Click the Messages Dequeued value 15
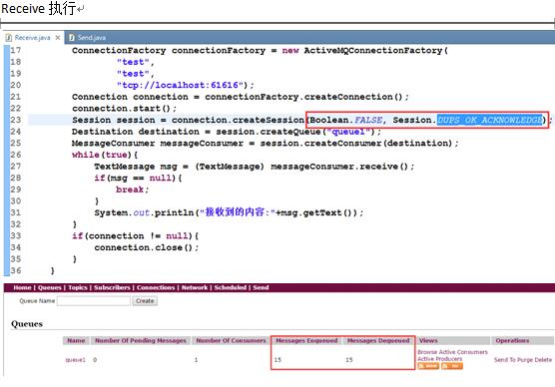The width and height of the screenshot is (555, 387). point(349,360)
